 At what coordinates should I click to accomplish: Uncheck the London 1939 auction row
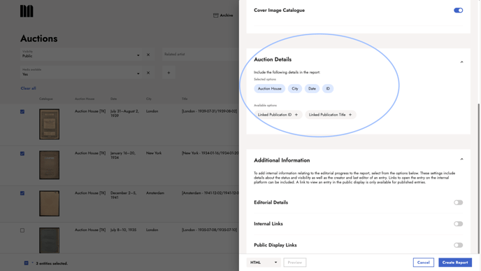click(22, 111)
